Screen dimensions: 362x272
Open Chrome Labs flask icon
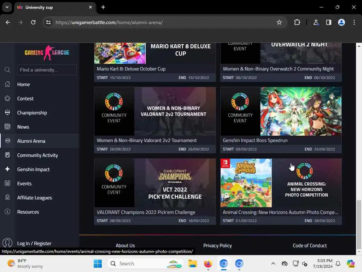tap(316, 22)
